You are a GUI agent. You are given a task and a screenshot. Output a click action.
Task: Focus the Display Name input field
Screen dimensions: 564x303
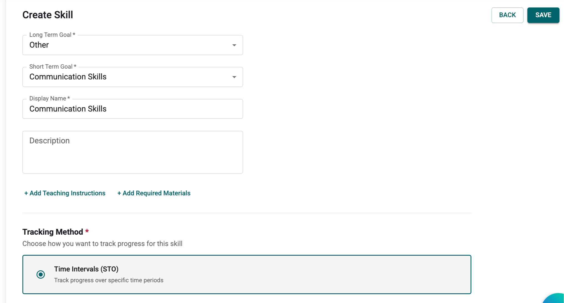coord(132,109)
